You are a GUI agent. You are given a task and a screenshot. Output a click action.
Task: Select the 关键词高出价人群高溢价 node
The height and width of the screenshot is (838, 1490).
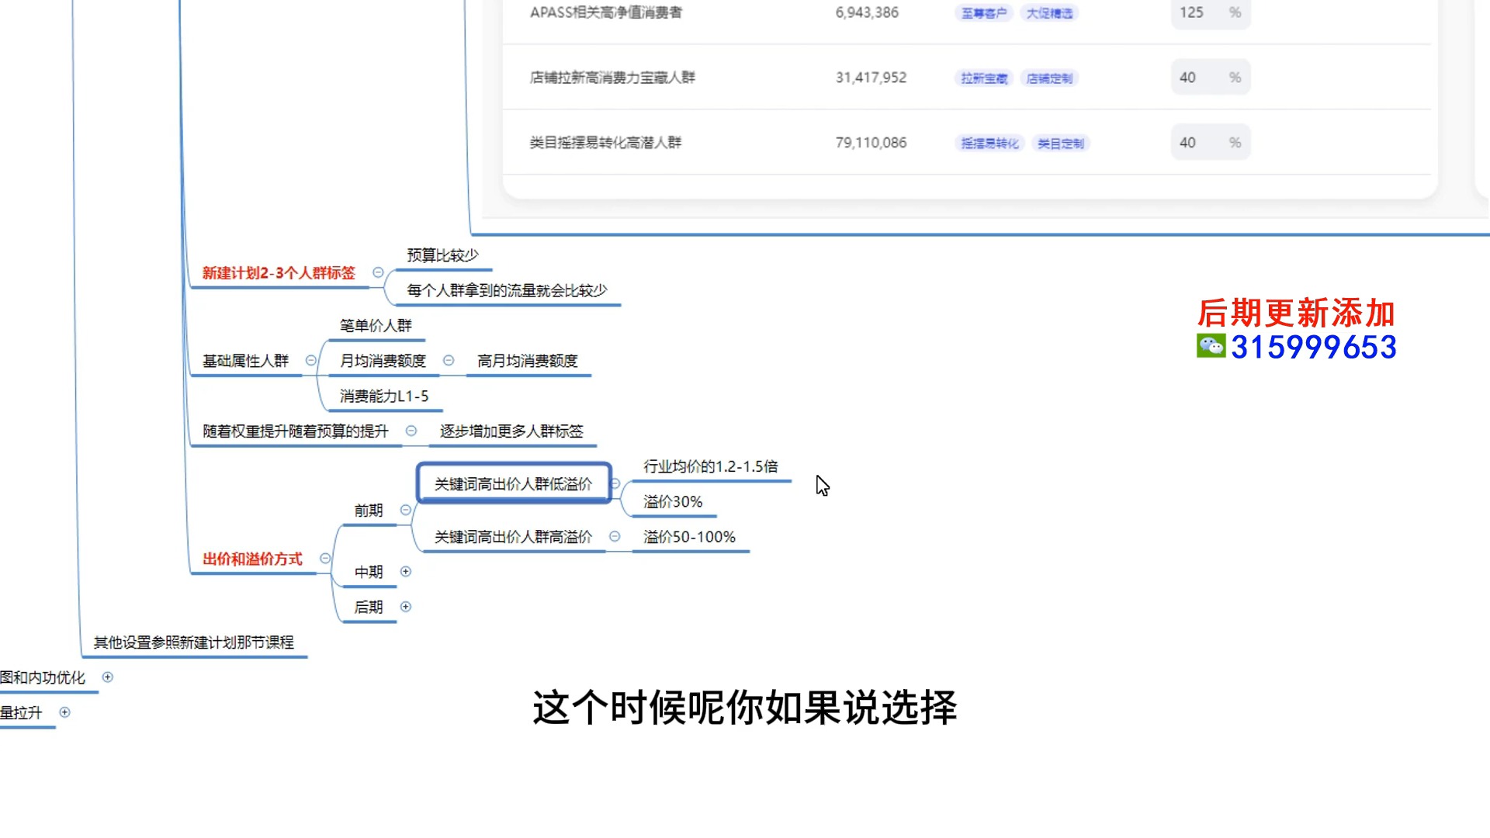[x=514, y=537]
